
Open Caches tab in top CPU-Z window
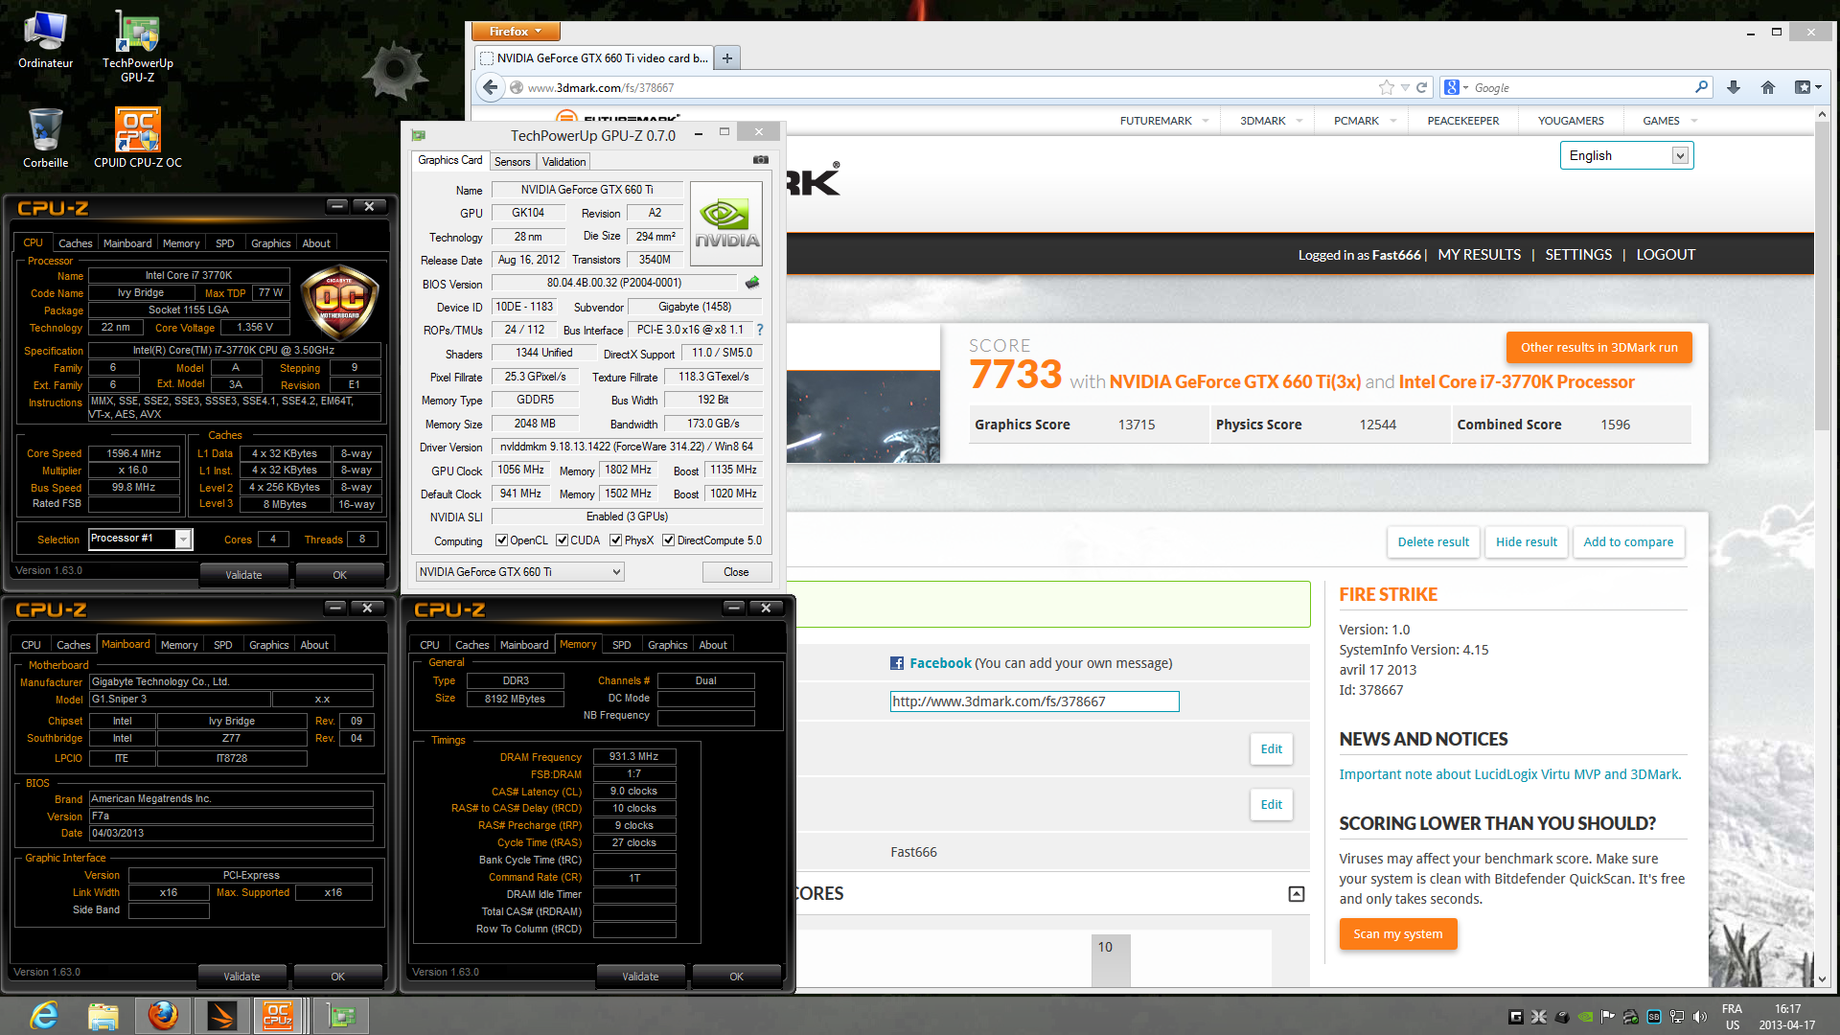(x=75, y=243)
